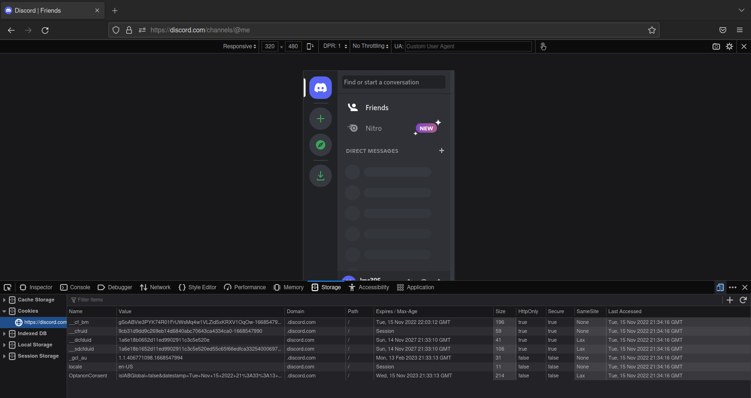The height and width of the screenshot is (398, 751).
Task: Reload the page with the refresh icon
Action: (x=45, y=30)
